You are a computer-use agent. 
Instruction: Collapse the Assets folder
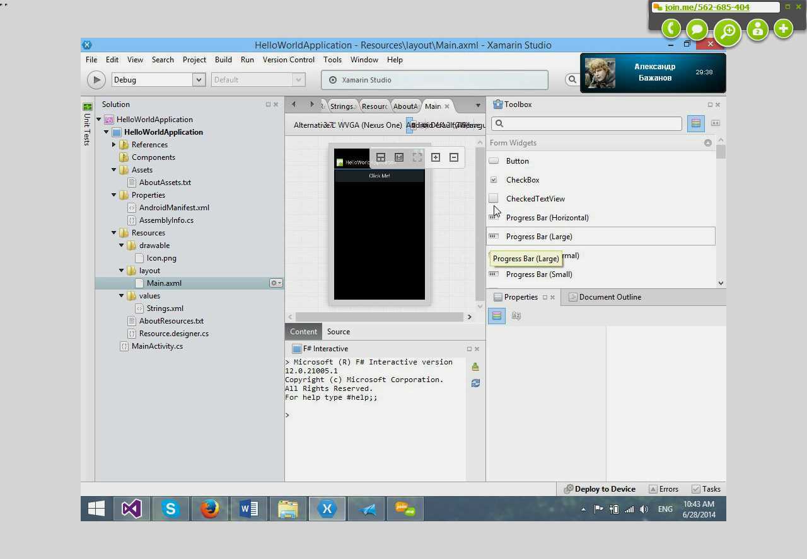pos(114,170)
